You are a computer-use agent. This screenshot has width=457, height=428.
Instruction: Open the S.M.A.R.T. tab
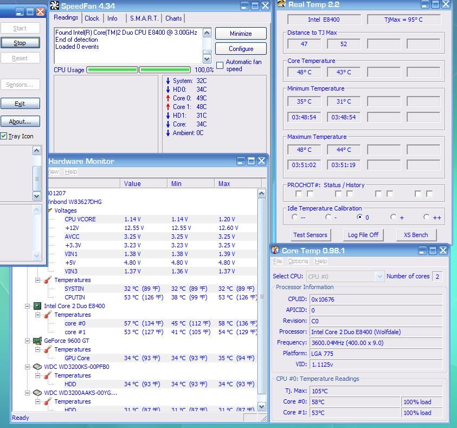pyautogui.click(x=144, y=18)
